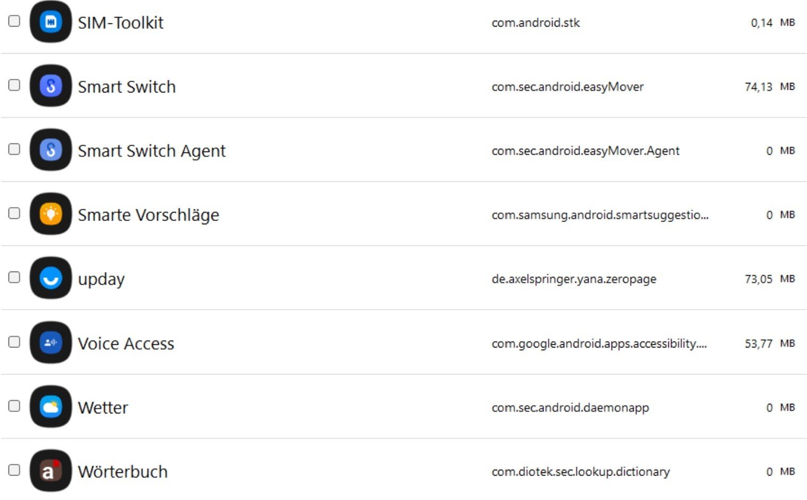The width and height of the screenshot is (807, 500).
Task: Click the Smart Switch app icon
Action: tap(50, 86)
